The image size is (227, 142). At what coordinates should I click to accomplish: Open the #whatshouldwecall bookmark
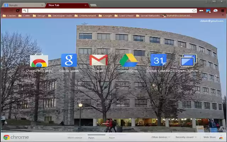point(177,16)
